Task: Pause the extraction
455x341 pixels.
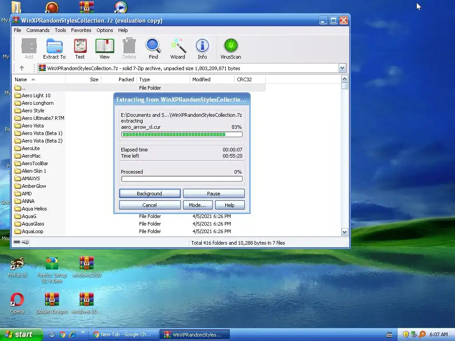Action: point(214,194)
